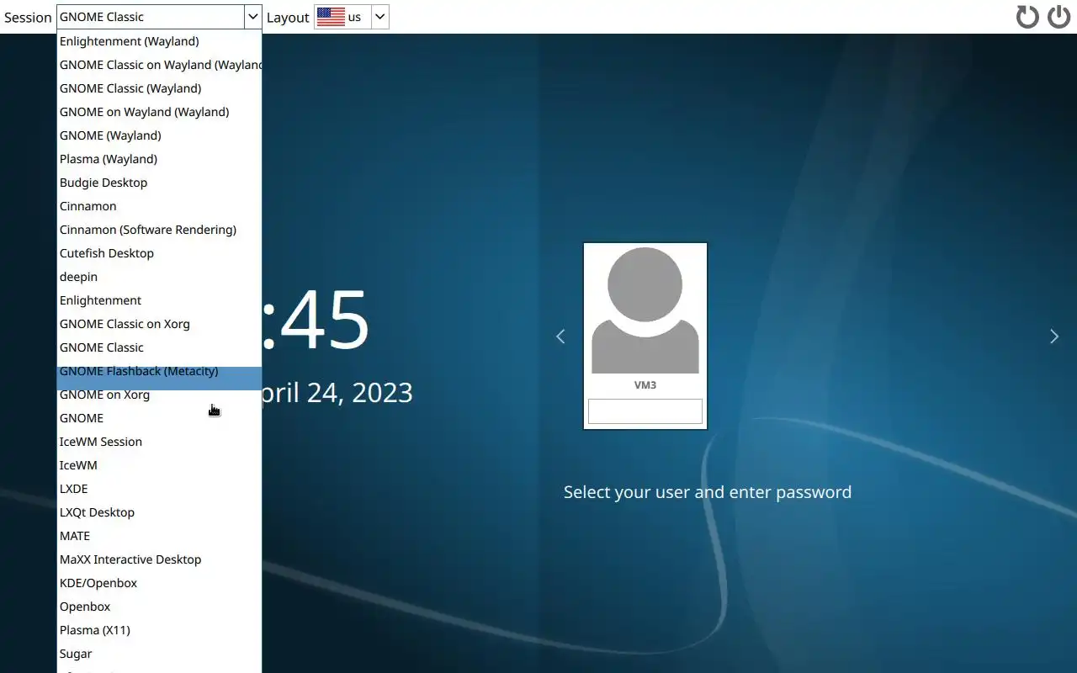The width and height of the screenshot is (1077, 673).
Task: Pick MATE session
Action: [x=159, y=536]
